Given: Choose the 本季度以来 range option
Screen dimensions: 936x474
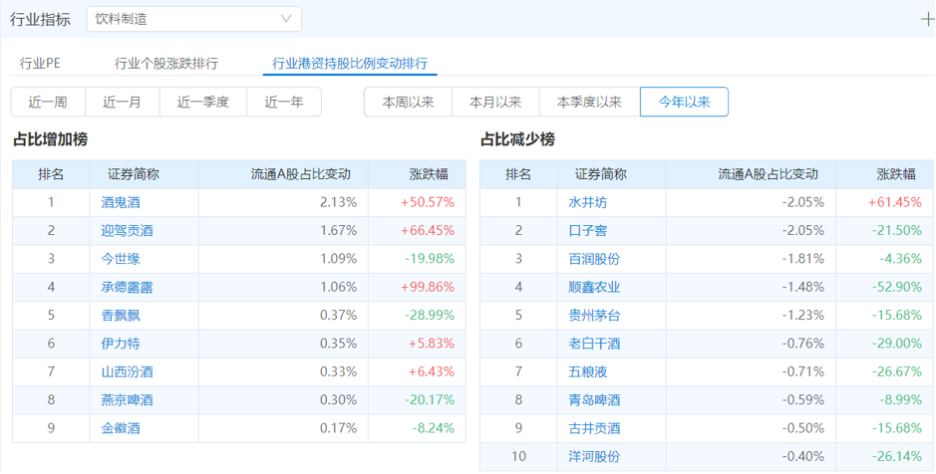Looking at the screenshot, I should 589,102.
